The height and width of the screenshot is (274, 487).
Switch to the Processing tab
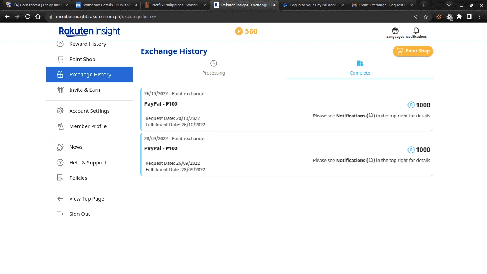point(214,68)
